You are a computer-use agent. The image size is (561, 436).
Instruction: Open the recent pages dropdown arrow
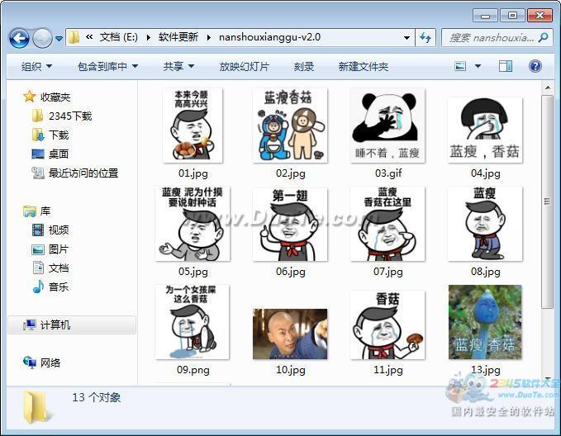[59, 38]
